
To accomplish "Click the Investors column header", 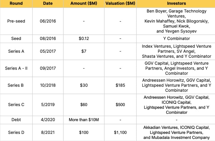I will coord(177,4).
